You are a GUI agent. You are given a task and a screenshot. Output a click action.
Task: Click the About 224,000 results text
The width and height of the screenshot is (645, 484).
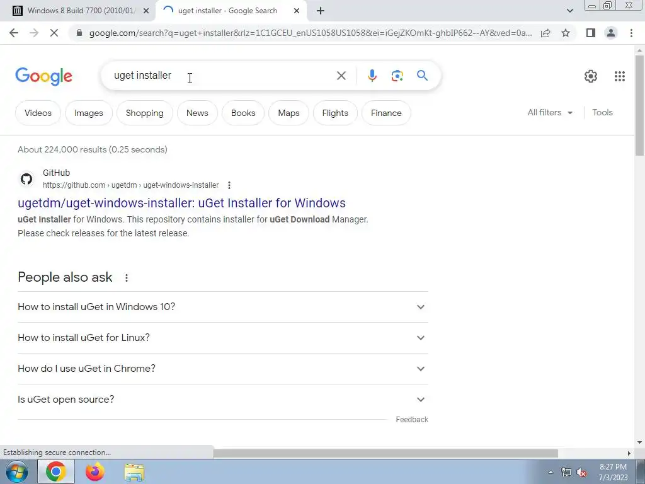coord(93,149)
